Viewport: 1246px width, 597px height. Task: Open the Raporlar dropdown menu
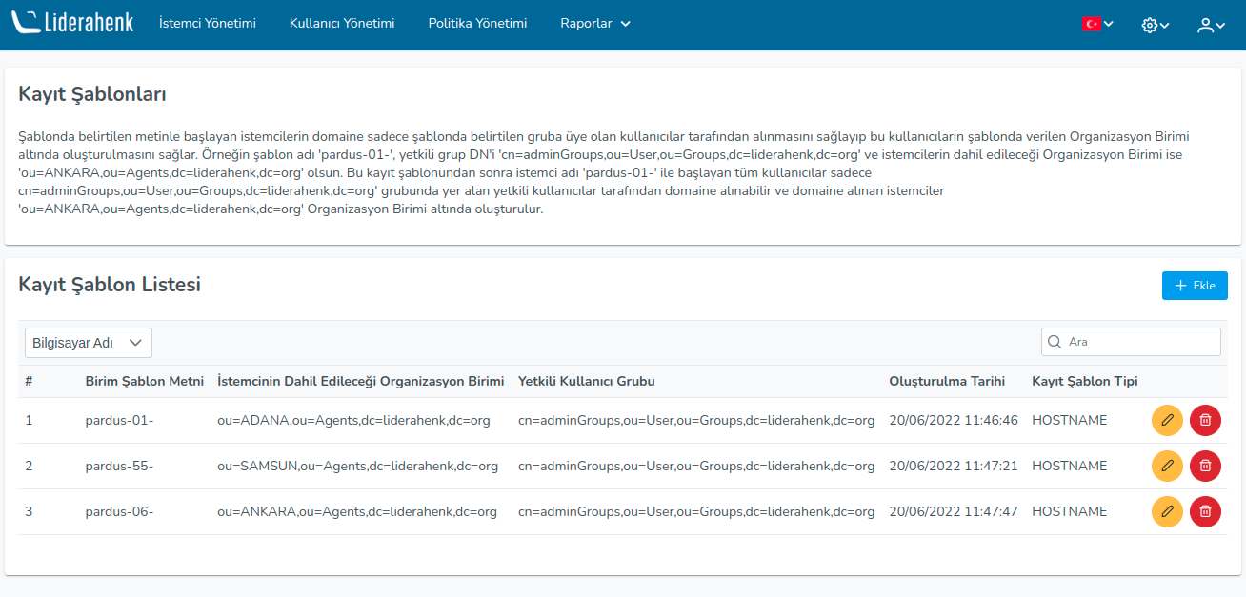pyautogui.click(x=594, y=23)
